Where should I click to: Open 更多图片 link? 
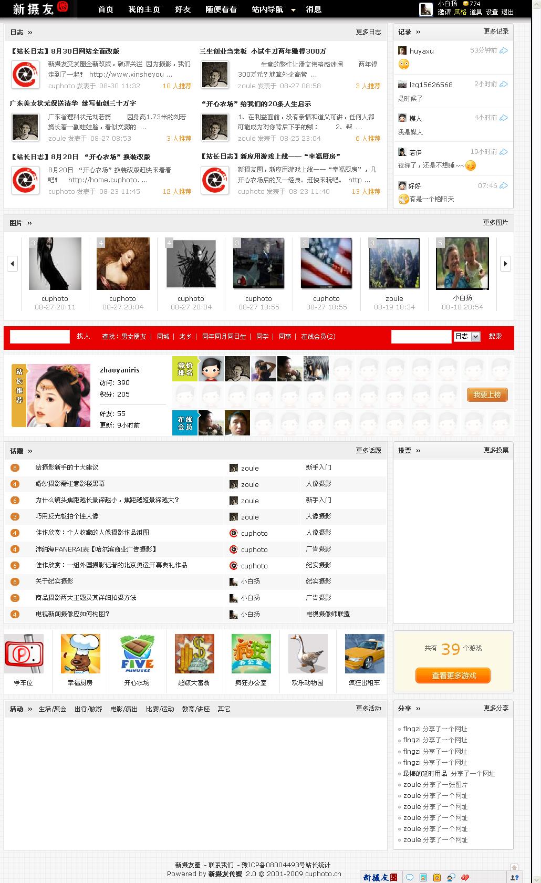tap(495, 223)
